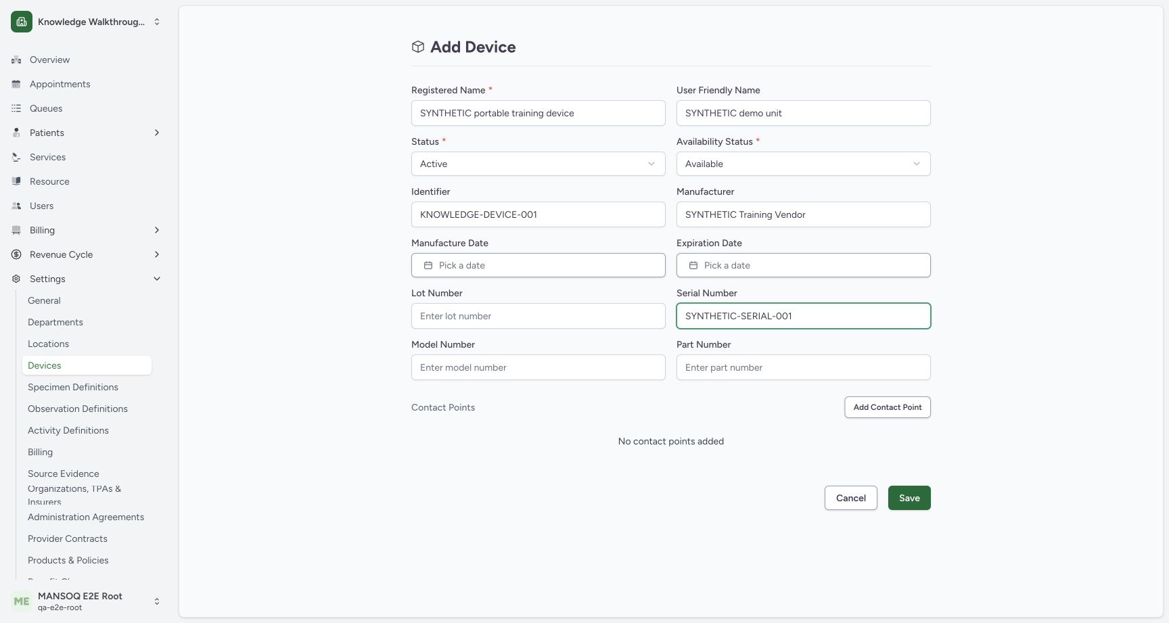This screenshot has height=623, width=1169.
Task: Expand the Patients submenu chevron
Action: pyautogui.click(x=157, y=133)
